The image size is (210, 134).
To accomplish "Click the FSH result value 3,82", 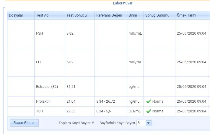I will tap(70, 33).
